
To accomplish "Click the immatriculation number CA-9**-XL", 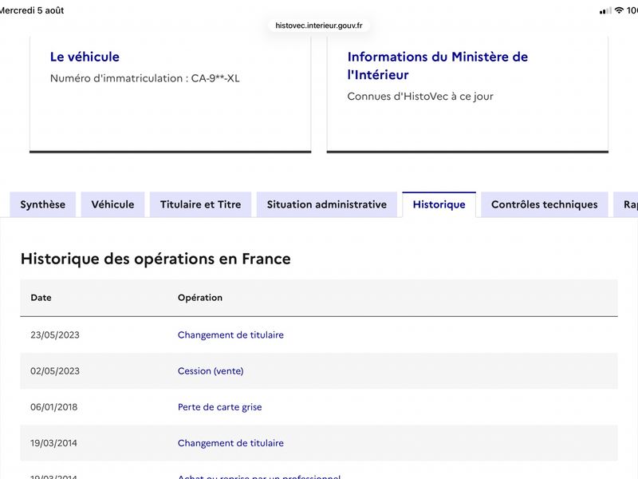I will pos(215,78).
